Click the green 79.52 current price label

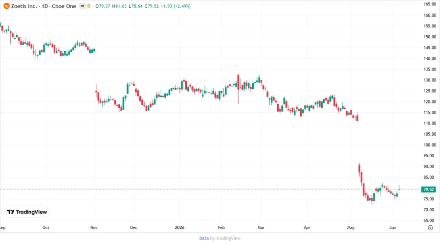(428, 190)
